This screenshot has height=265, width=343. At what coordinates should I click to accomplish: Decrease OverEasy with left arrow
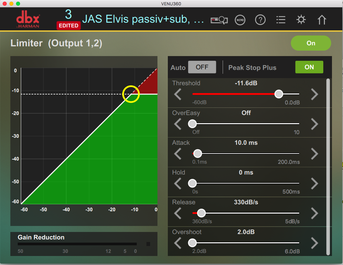178,124
